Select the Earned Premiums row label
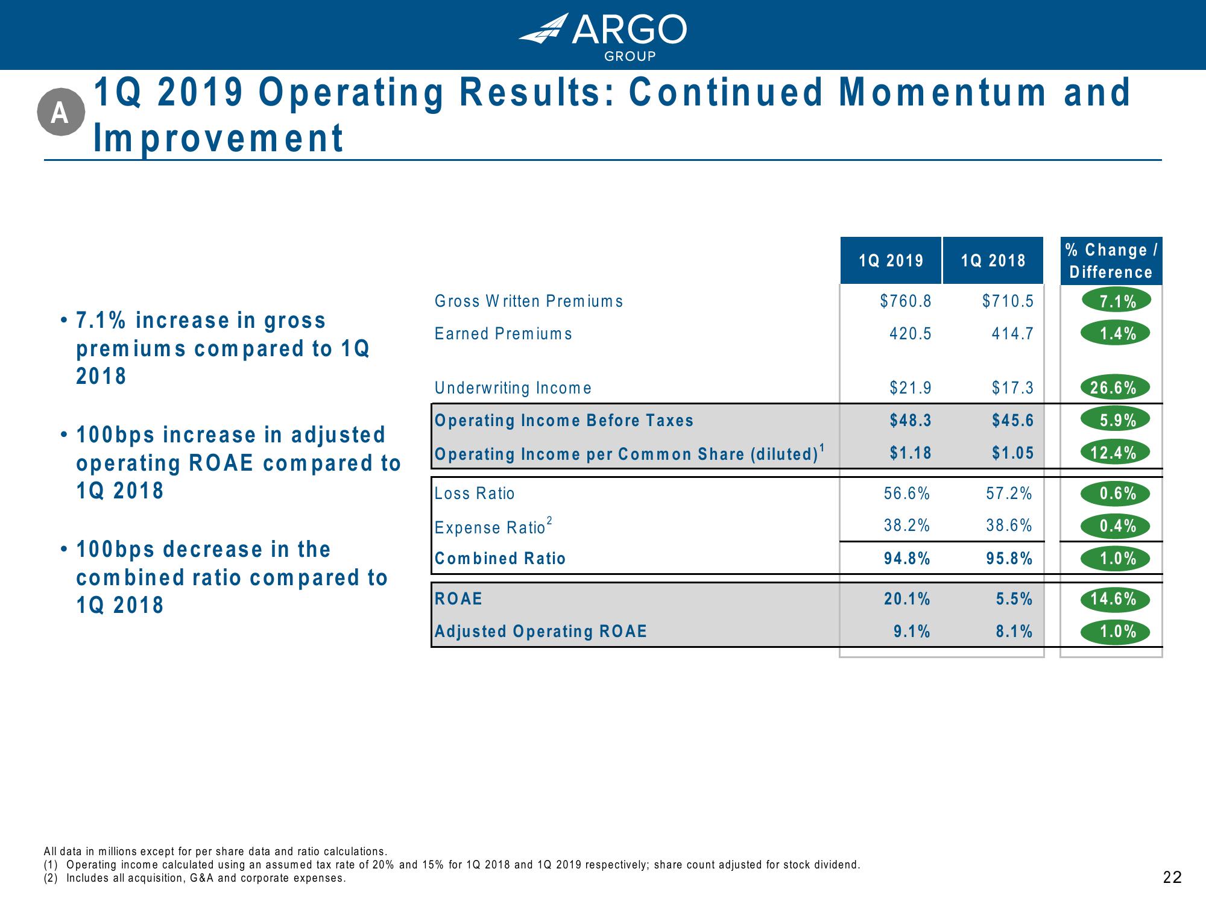 (x=503, y=333)
